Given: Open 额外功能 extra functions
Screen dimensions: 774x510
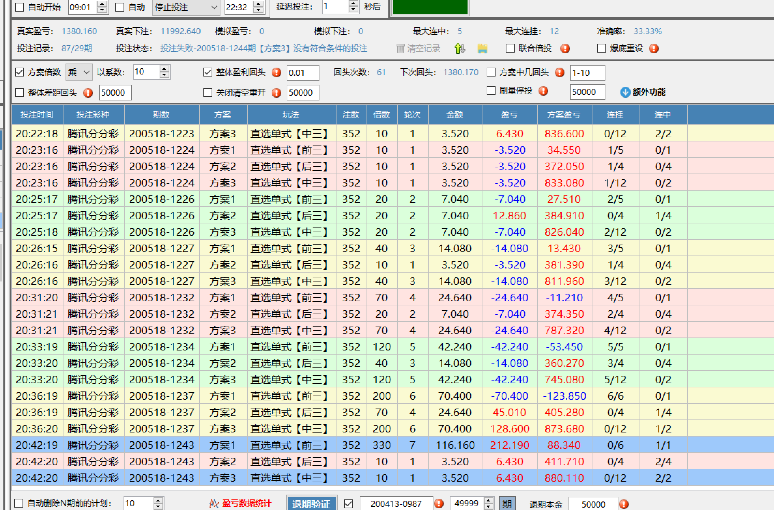Looking at the screenshot, I should [x=643, y=92].
